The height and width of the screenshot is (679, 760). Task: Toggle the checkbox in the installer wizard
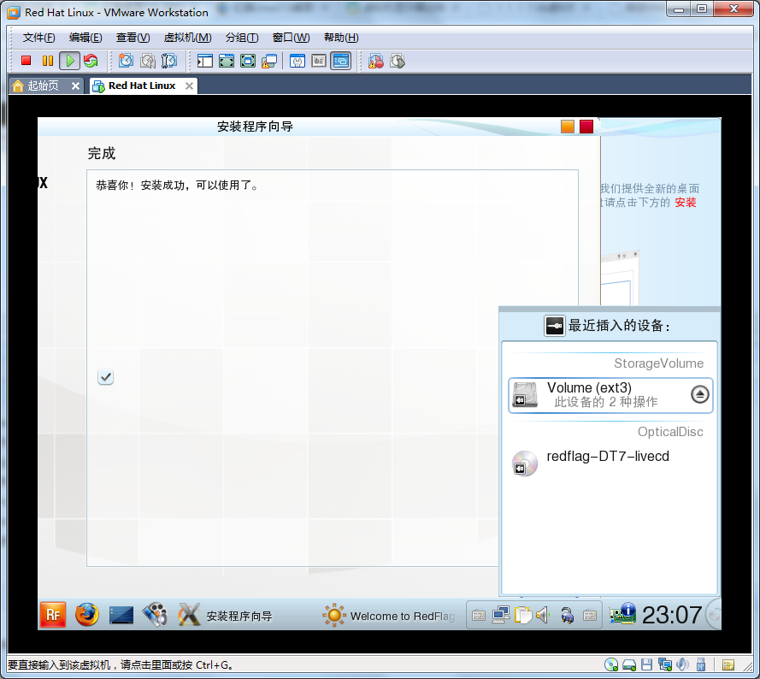coord(105,377)
